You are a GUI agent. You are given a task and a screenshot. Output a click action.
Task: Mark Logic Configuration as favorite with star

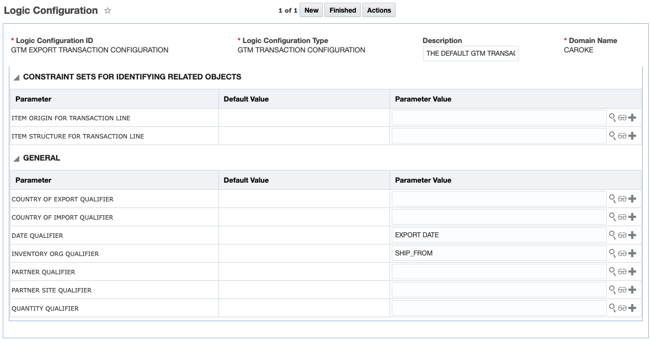point(108,10)
